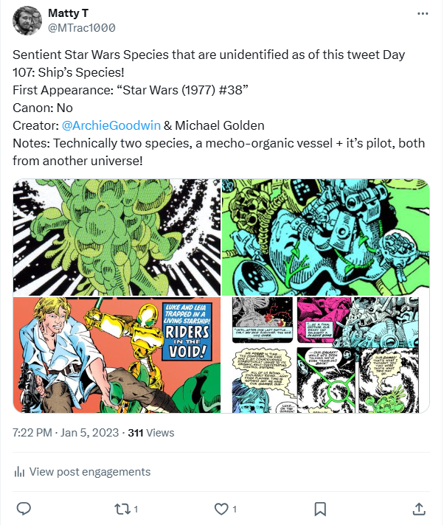Open the comic panels page image
Viewport: 444px width, 525px height.
point(325,355)
